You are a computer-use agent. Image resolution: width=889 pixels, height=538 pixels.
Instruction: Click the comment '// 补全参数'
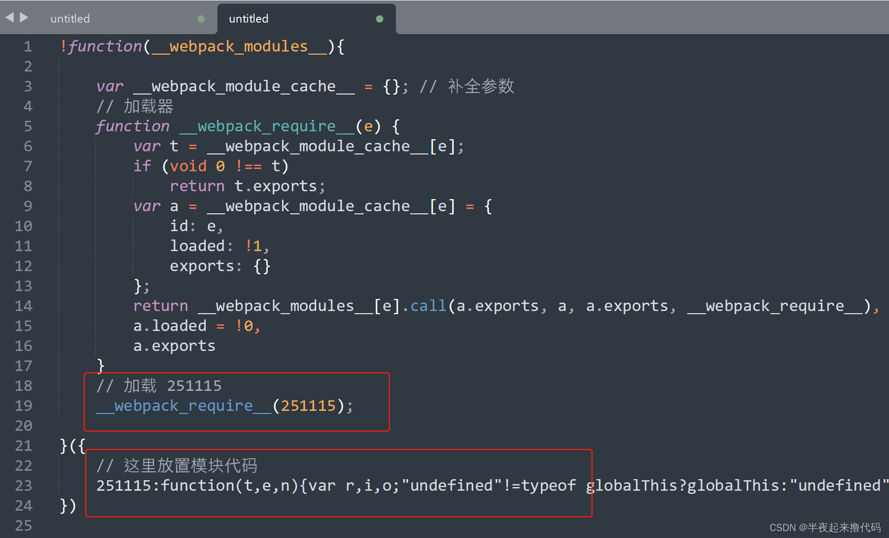pos(467,87)
